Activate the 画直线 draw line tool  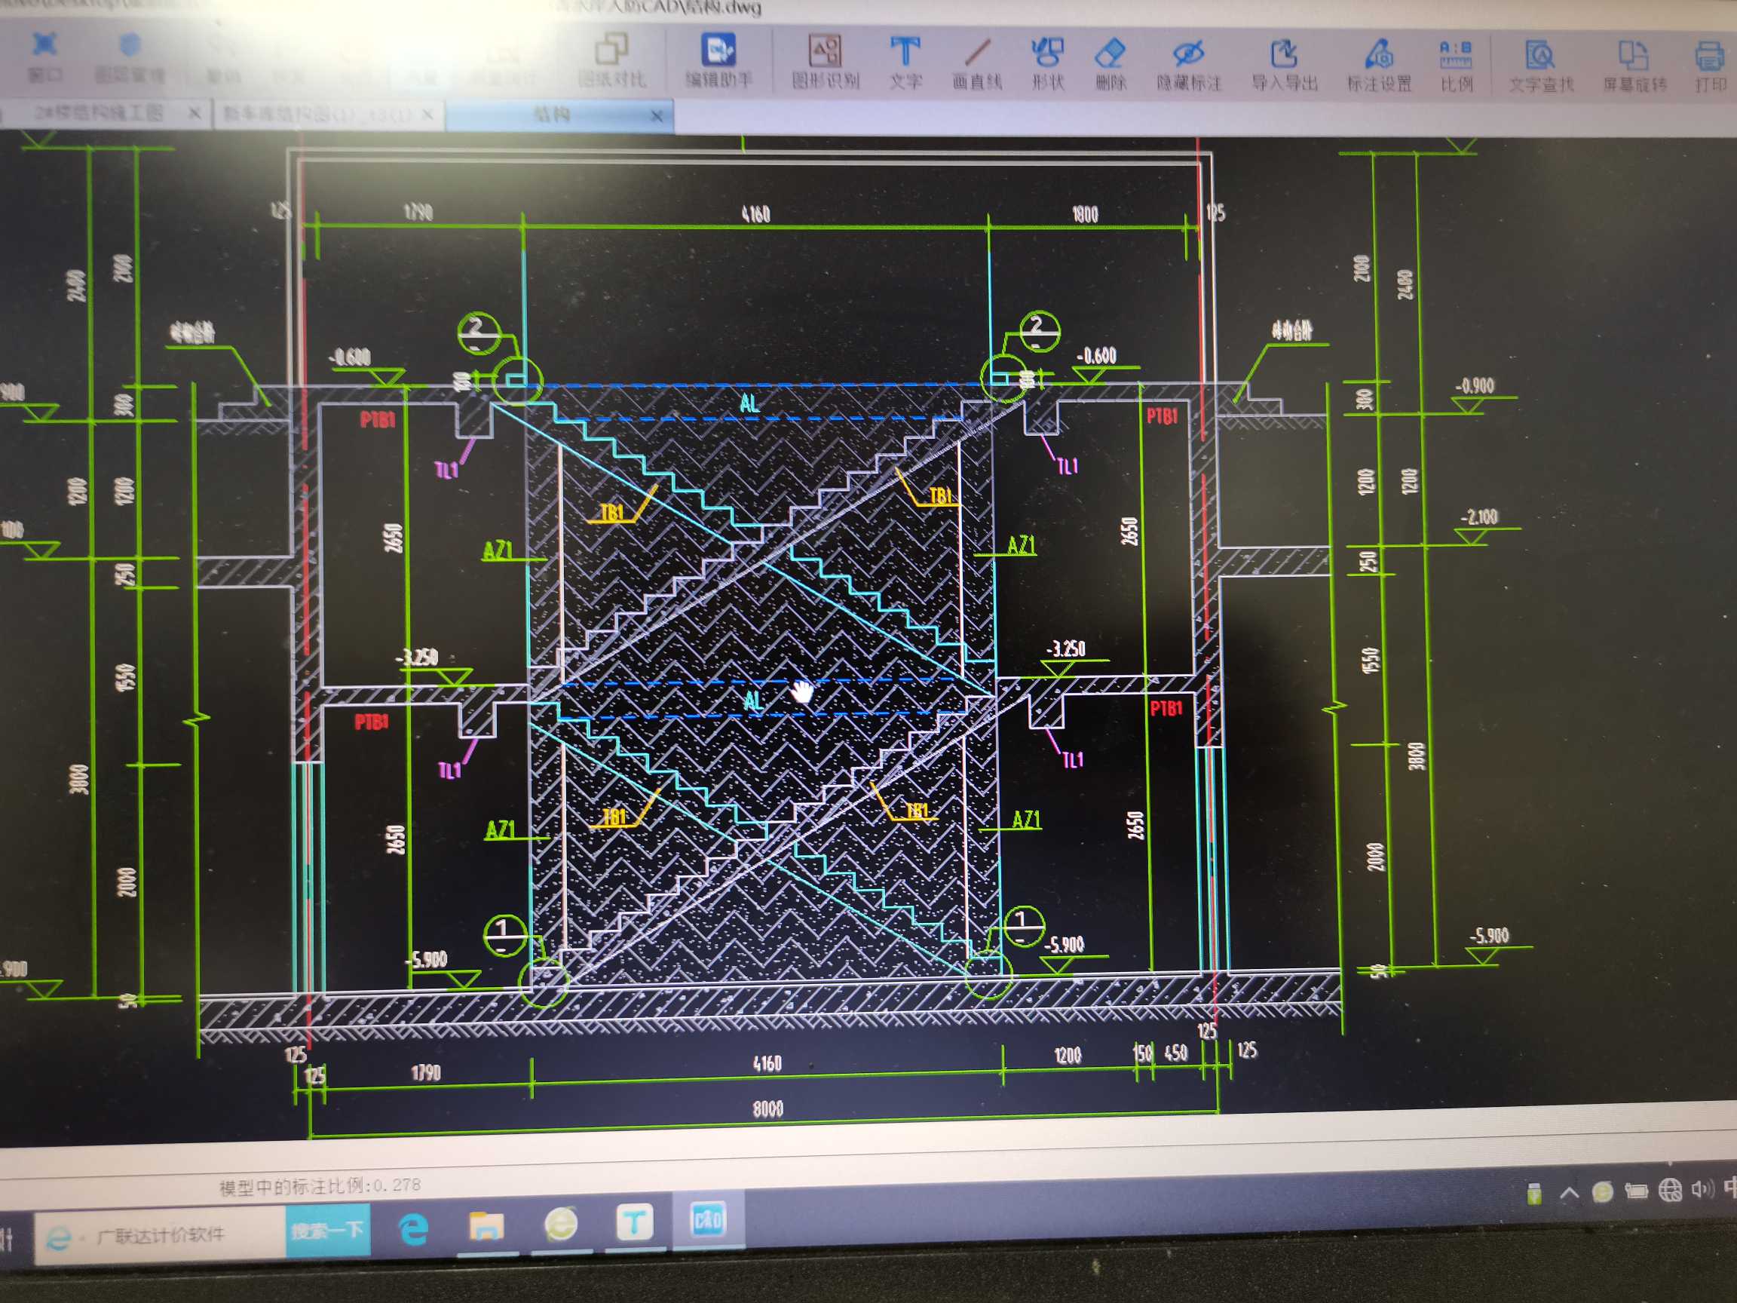[x=976, y=61]
